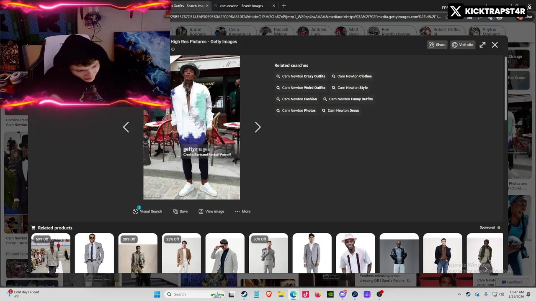The image size is (536, 301).
Task: Open Notepad from the taskbar
Action: click(x=257, y=294)
